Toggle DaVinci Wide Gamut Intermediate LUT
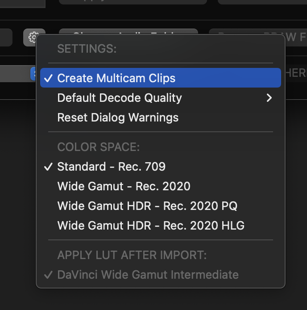Image resolution: width=307 pixels, height=310 pixels. [x=148, y=275]
